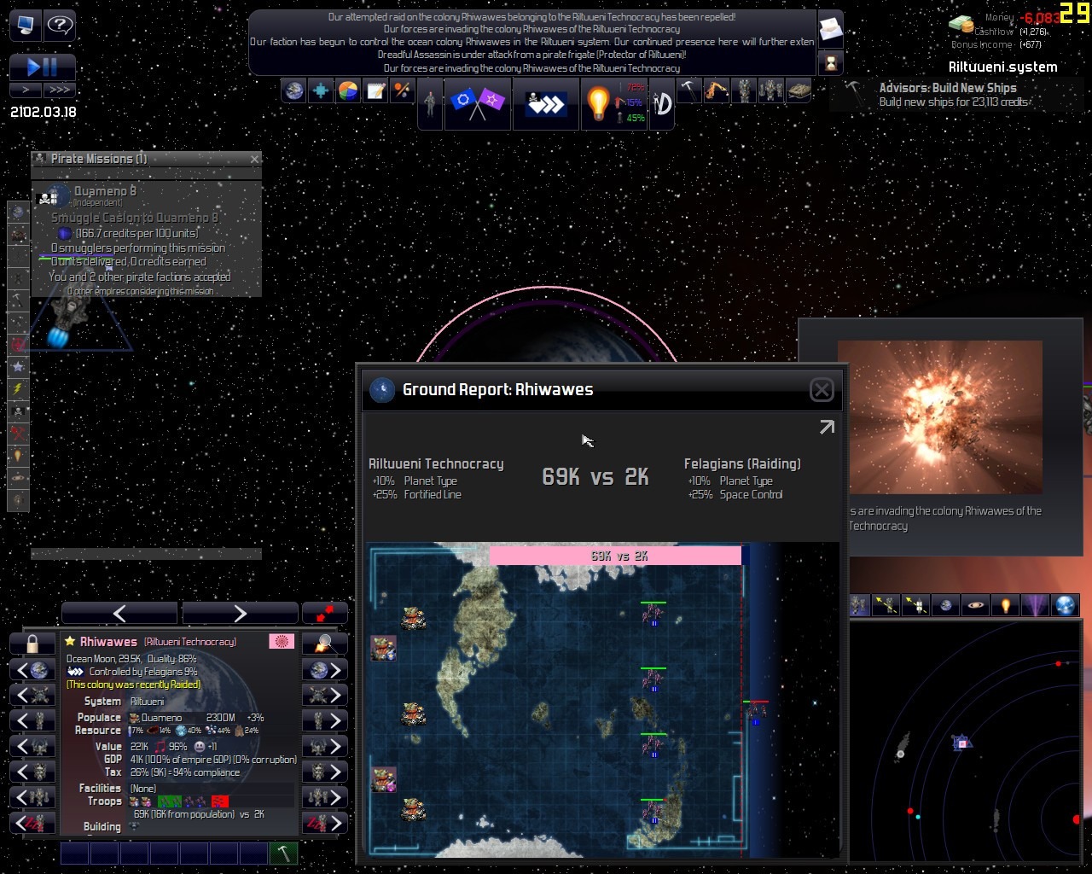The height and width of the screenshot is (874, 1092).
Task: Expand the Ground Report to full view
Action: click(x=827, y=428)
